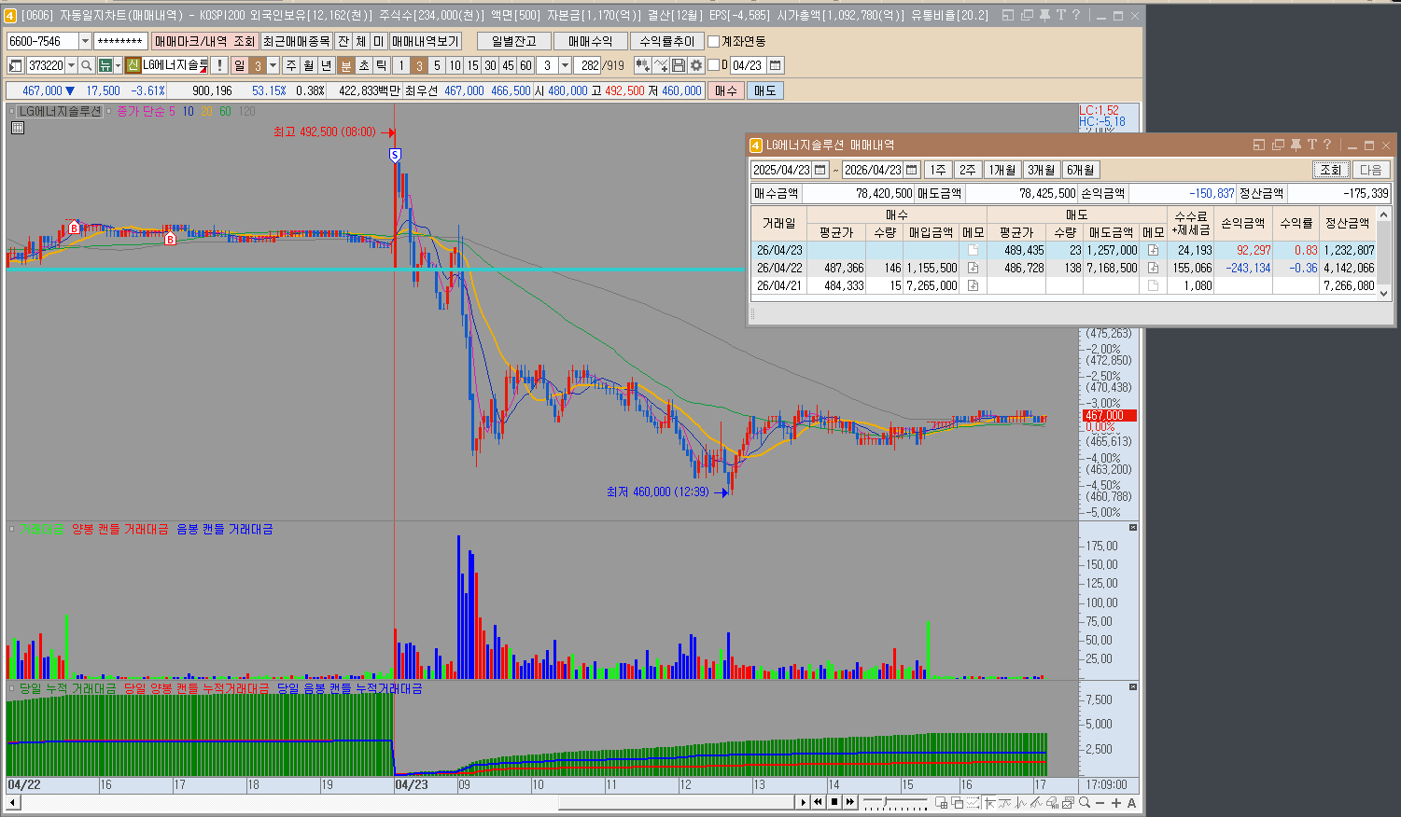
Task: Click the fast-forward button in replay controls
Action: pyautogui.click(x=850, y=802)
